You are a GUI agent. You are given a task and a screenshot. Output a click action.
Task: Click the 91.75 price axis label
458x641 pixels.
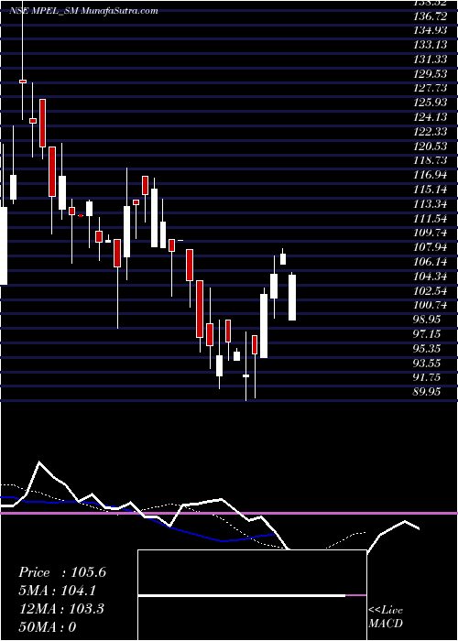click(427, 377)
